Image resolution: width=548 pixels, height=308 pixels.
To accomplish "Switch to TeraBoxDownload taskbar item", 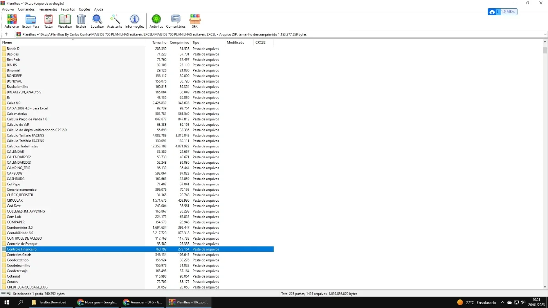I will pyautogui.click(x=50, y=302).
